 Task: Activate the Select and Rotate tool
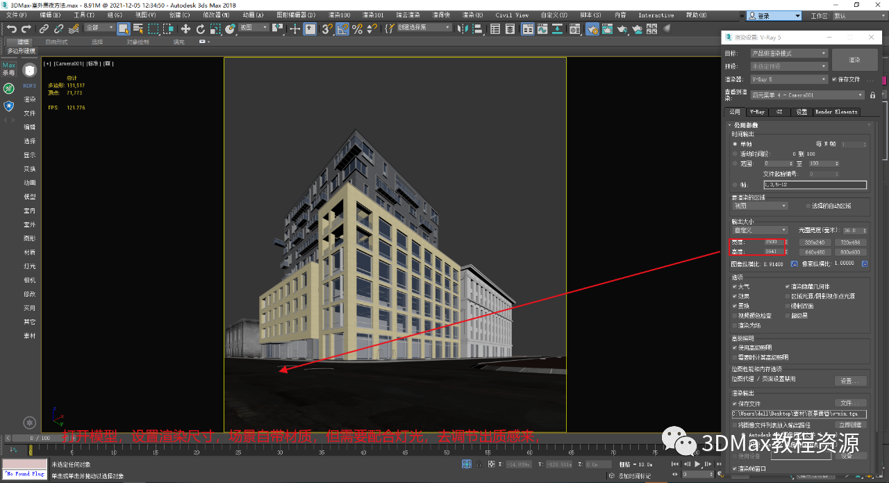click(200, 28)
